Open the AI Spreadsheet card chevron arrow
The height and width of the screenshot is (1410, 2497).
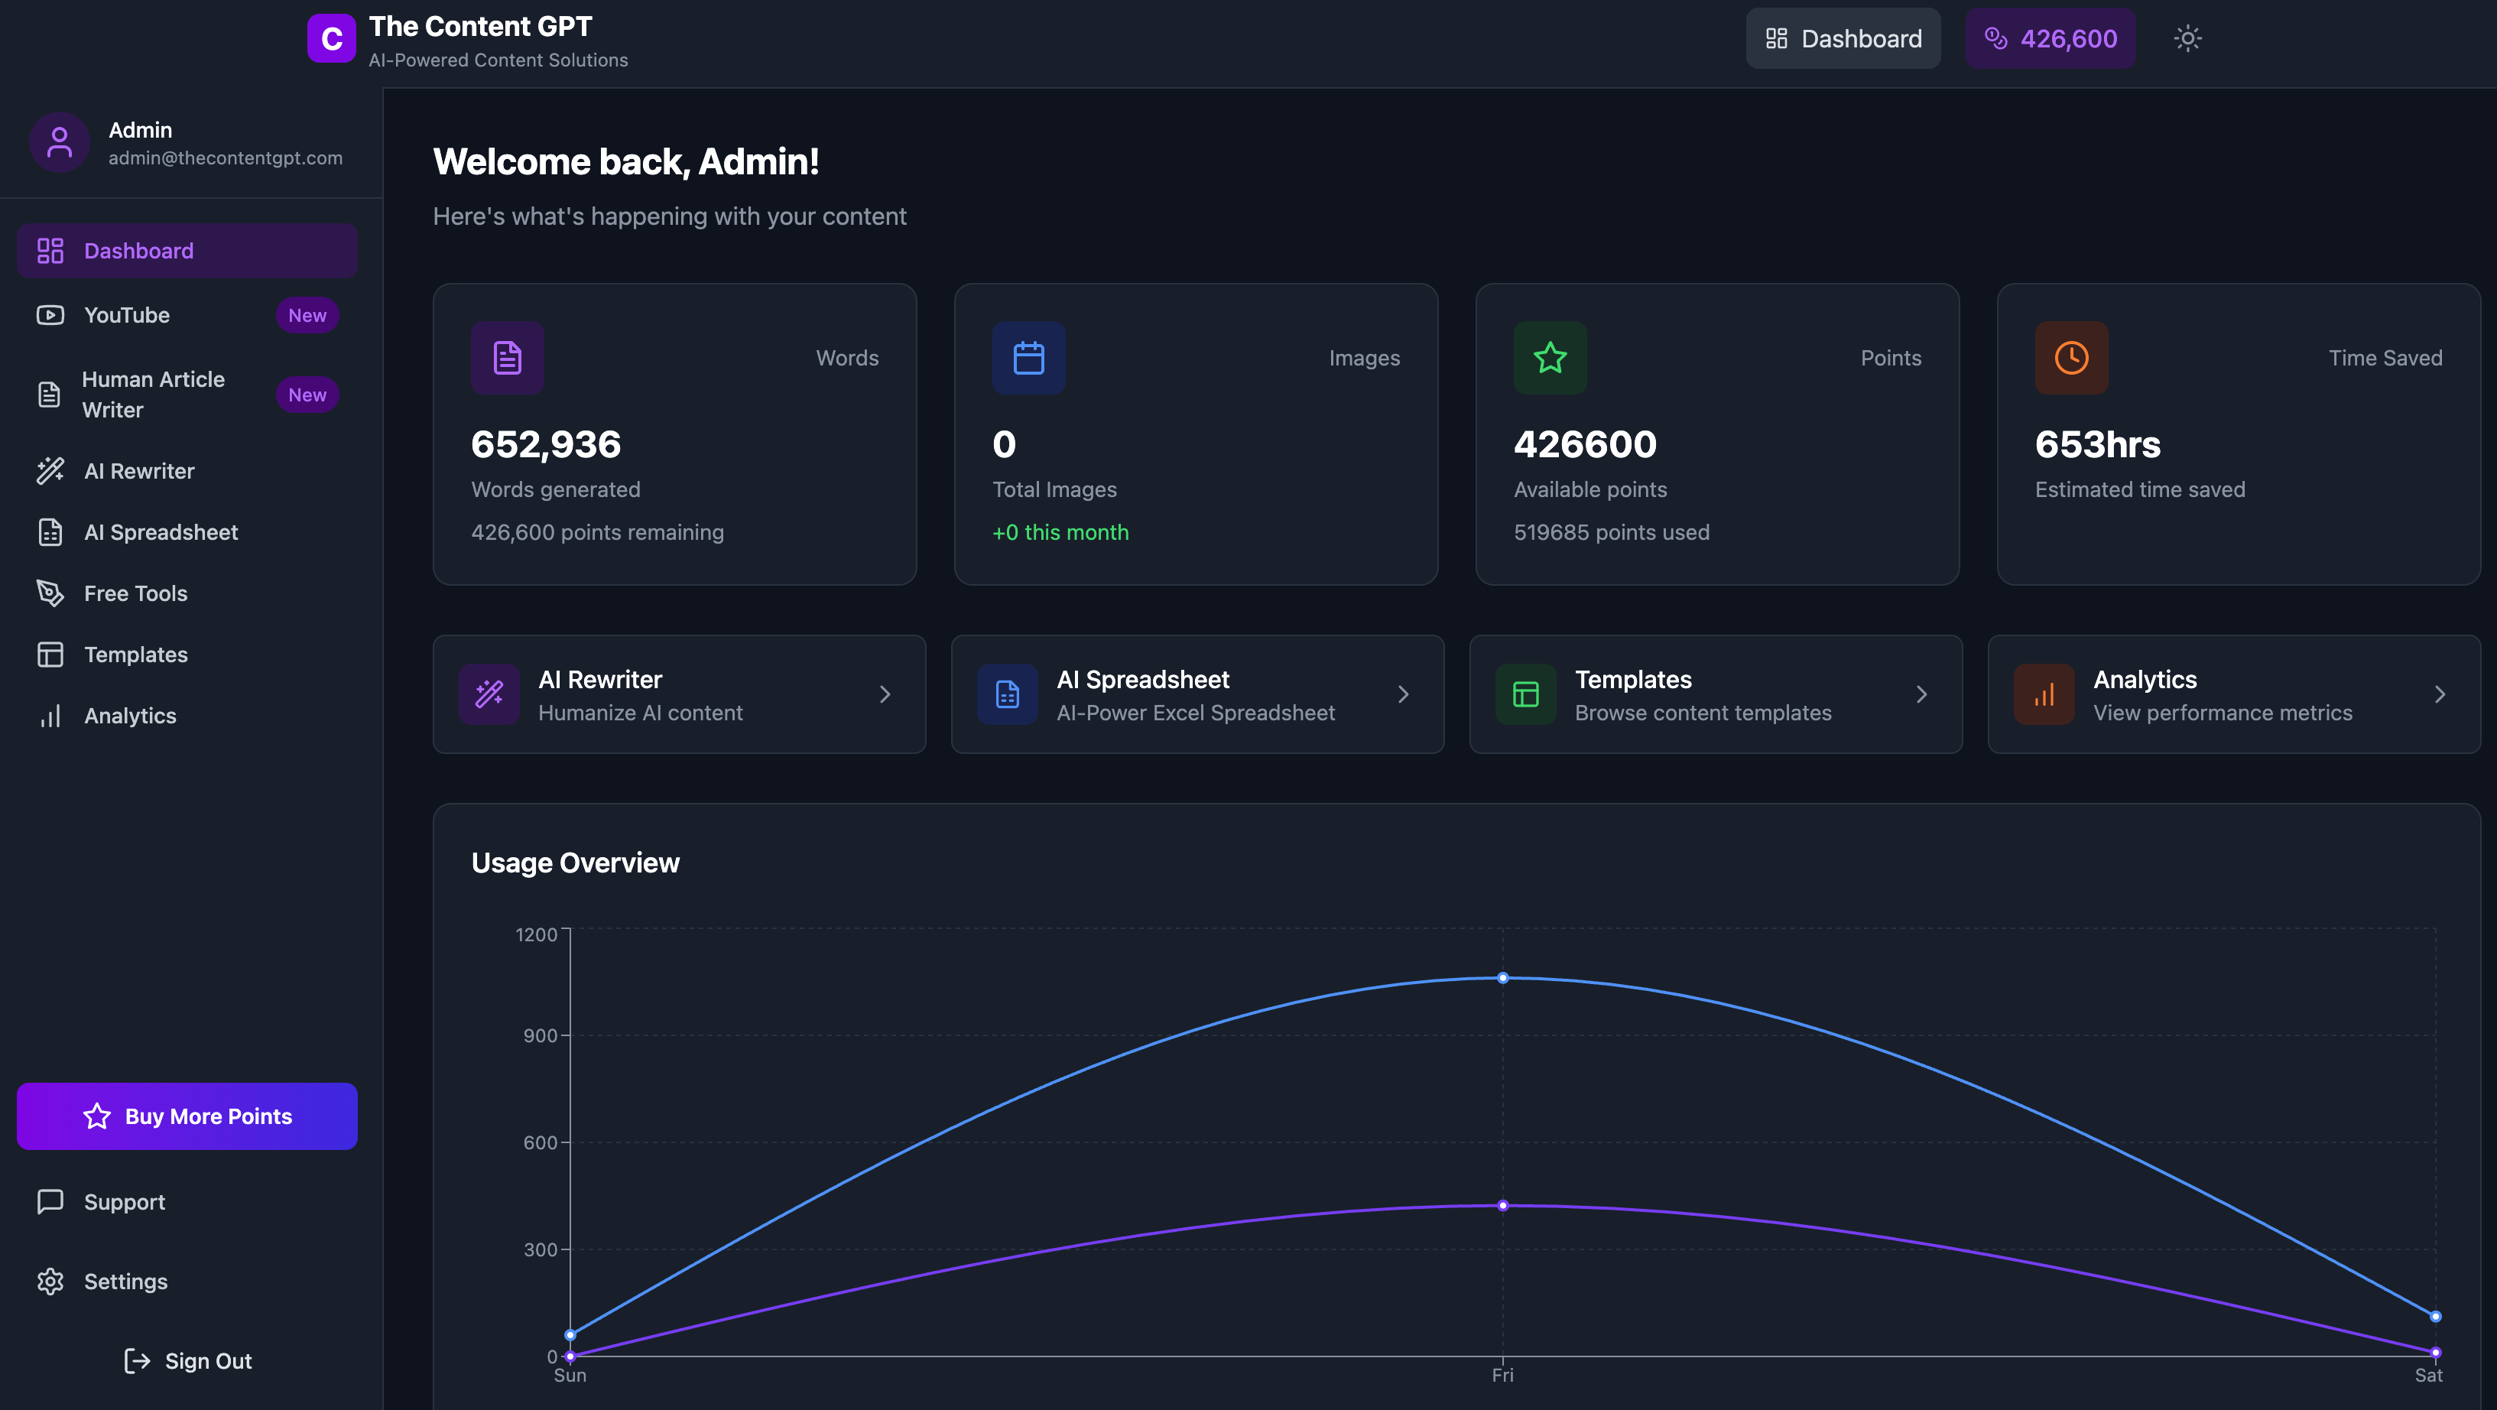(x=1403, y=694)
